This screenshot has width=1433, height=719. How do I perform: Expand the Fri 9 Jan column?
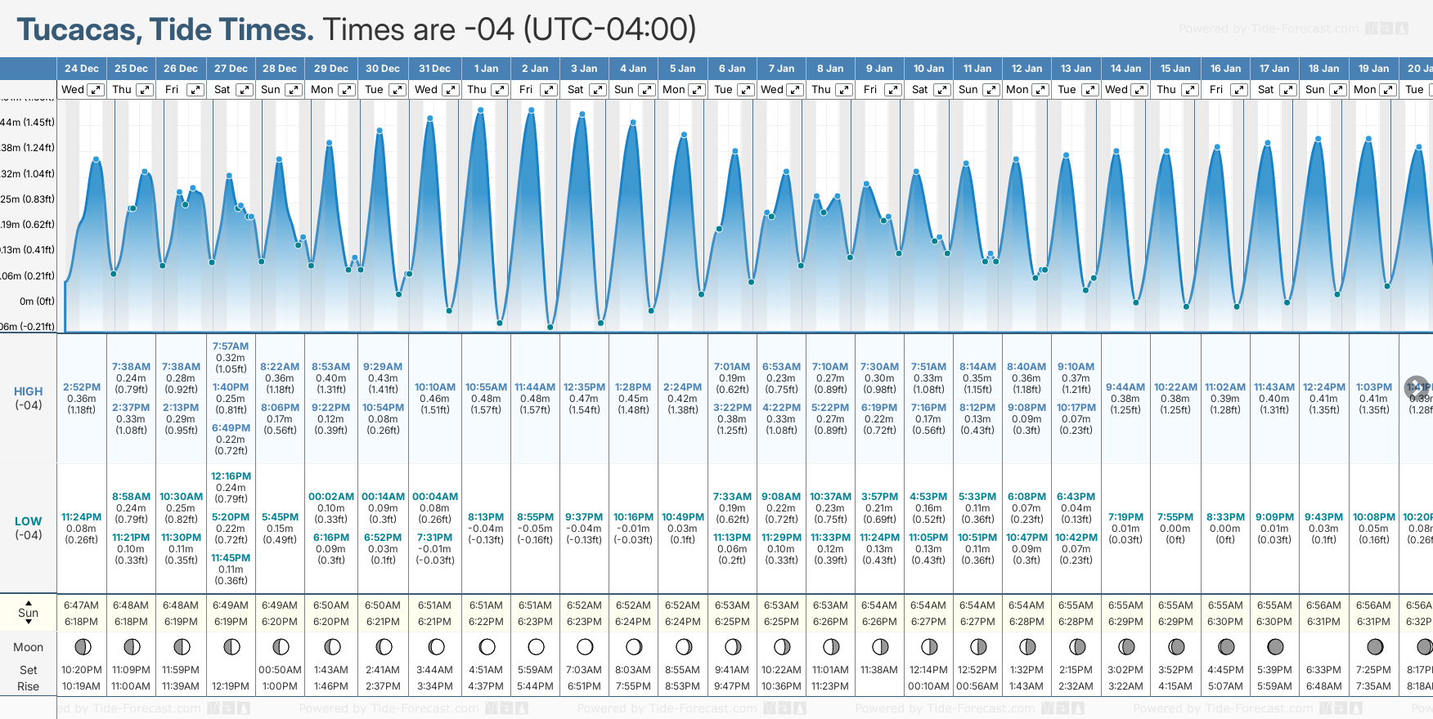click(x=893, y=90)
